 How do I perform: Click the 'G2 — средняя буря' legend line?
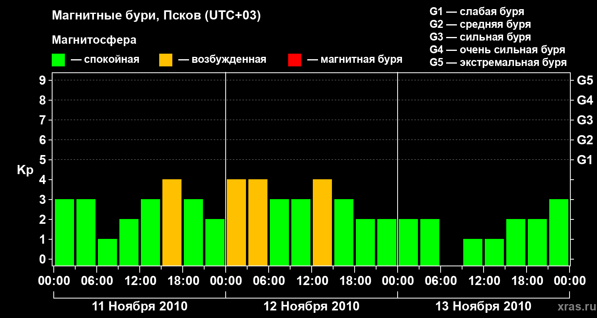pos(480,24)
